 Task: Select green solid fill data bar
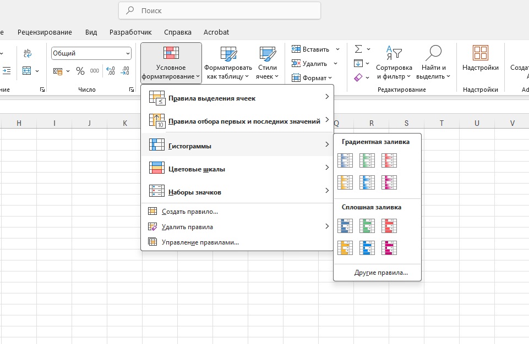367,226
